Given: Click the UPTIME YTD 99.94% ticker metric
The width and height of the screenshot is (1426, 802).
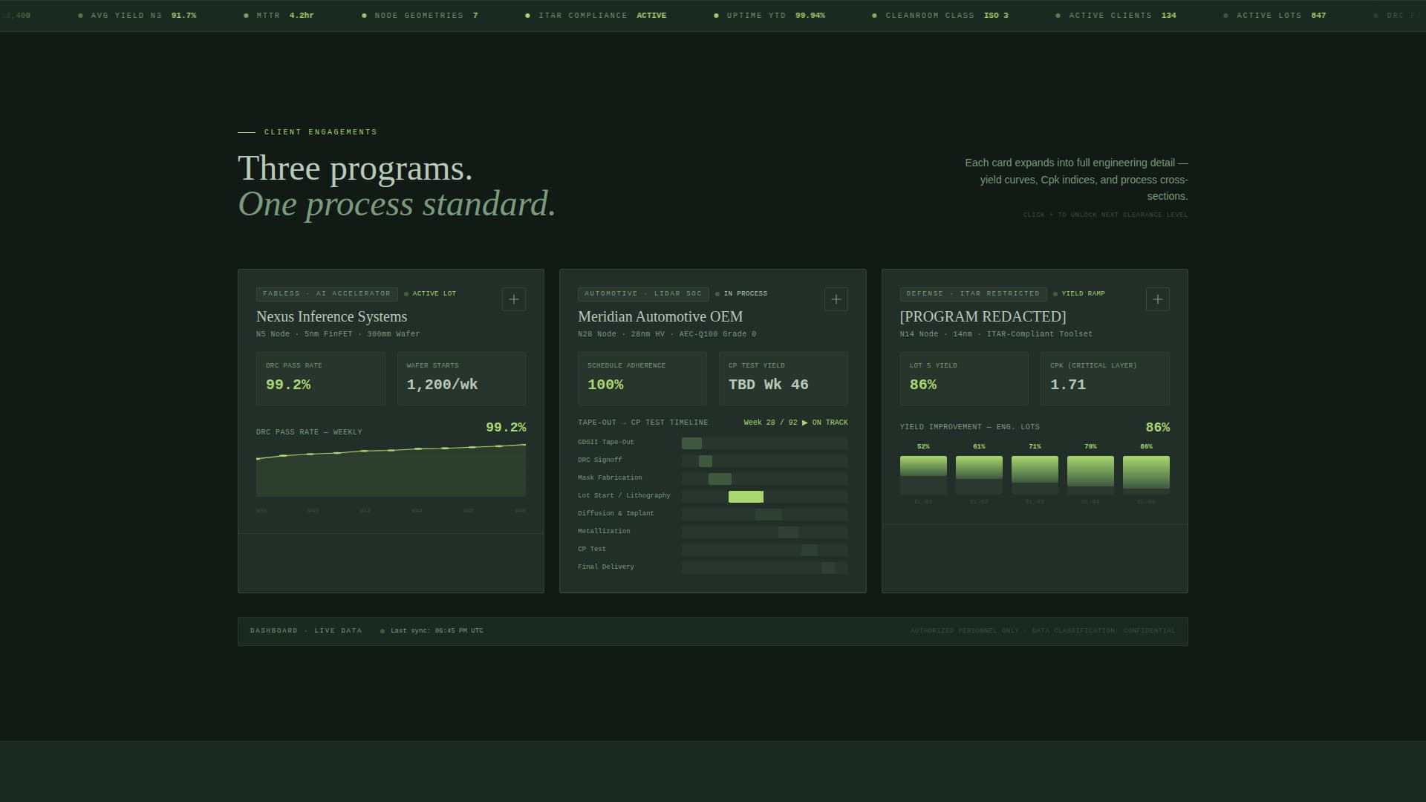Looking at the screenshot, I should [772, 15].
